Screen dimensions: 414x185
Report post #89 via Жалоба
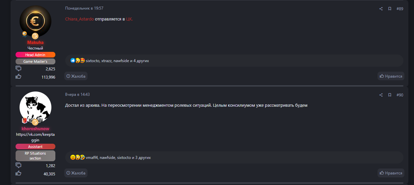(x=76, y=76)
